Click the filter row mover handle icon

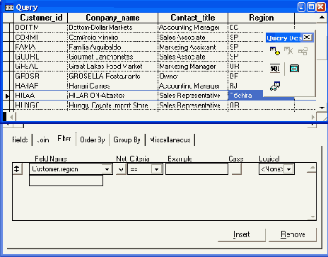17,169
